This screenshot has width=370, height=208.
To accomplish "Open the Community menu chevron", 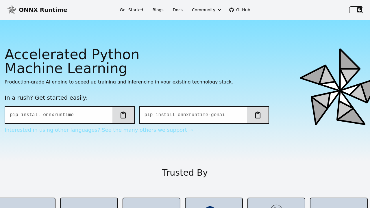I will (219, 10).
